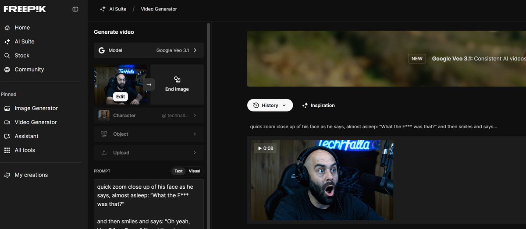Click the All tools grid icon
This screenshot has height=229, width=526.
click(x=7, y=150)
